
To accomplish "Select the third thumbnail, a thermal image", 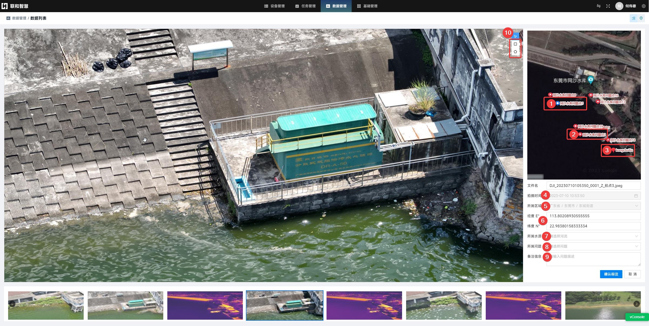I will point(205,306).
